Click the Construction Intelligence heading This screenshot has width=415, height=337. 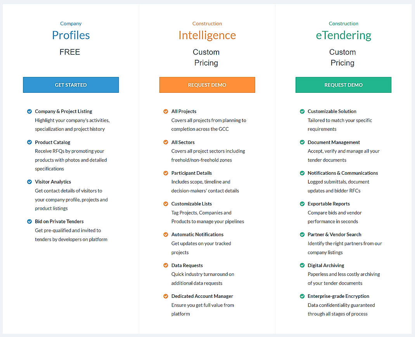click(x=207, y=35)
